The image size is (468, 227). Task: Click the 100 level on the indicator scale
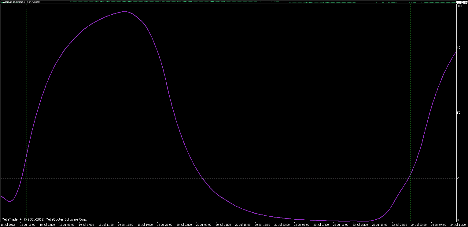click(x=459, y=6)
